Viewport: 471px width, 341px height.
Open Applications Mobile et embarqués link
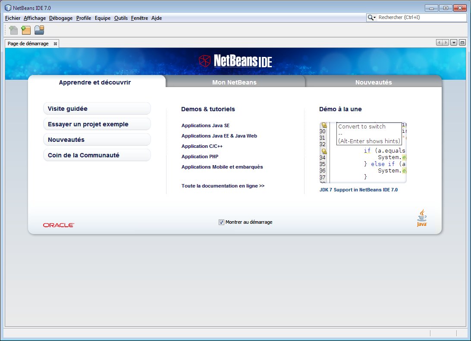click(x=222, y=167)
